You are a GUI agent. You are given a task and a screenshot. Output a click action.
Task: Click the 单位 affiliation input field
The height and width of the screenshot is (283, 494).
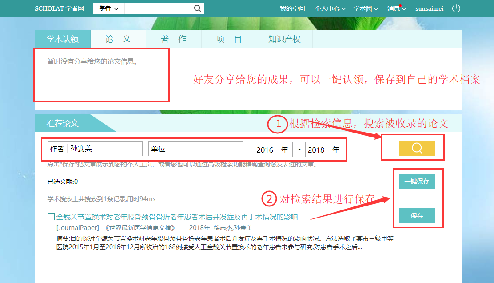point(205,149)
